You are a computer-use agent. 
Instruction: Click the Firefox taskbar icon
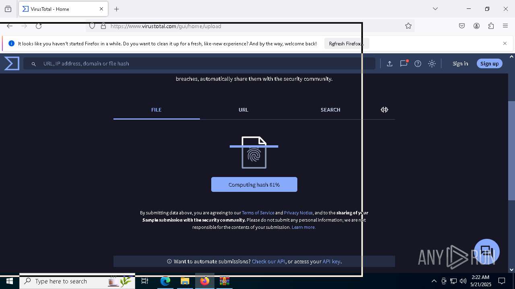(x=204, y=281)
